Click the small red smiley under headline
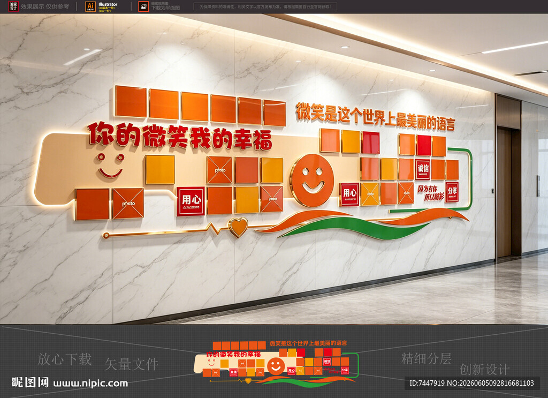The width and height of the screenshot is (548, 398). pos(110,165)
